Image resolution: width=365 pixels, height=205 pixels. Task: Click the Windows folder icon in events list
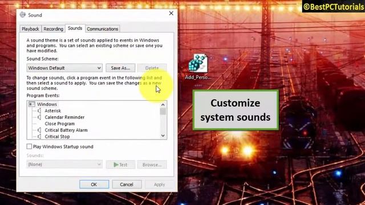pyautogui.click(x=32, y=104)
